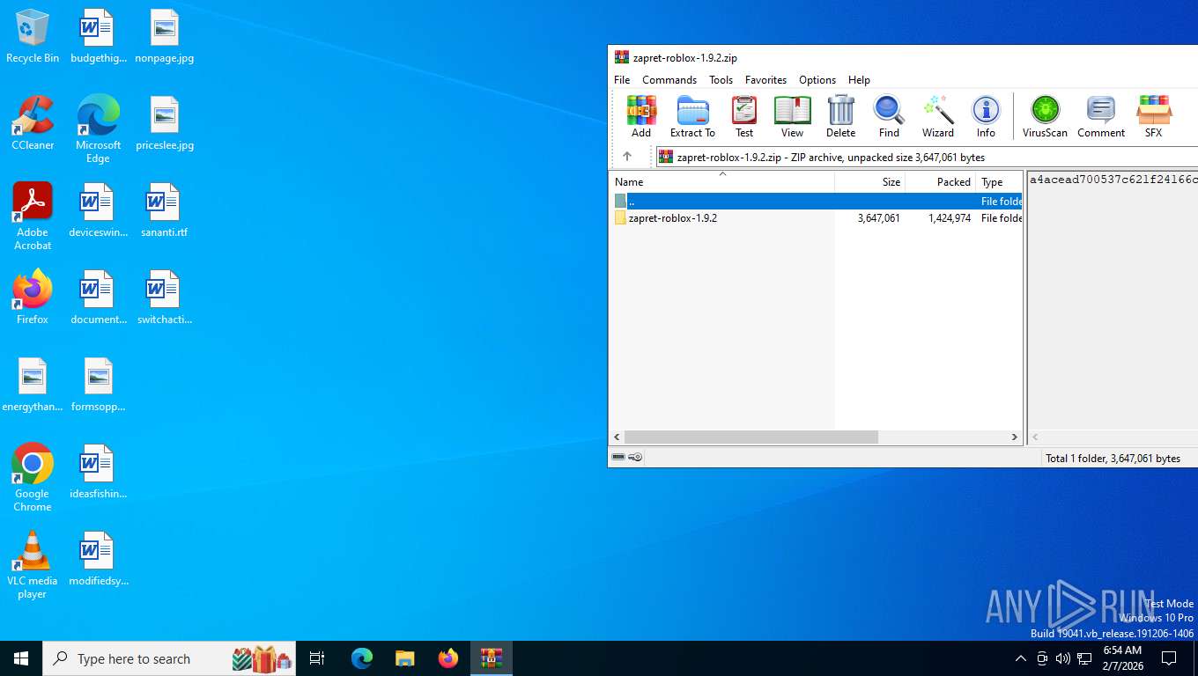Go up one folder level arrow
Viewport: 1198px width, 676px height.
coord(627,157)
